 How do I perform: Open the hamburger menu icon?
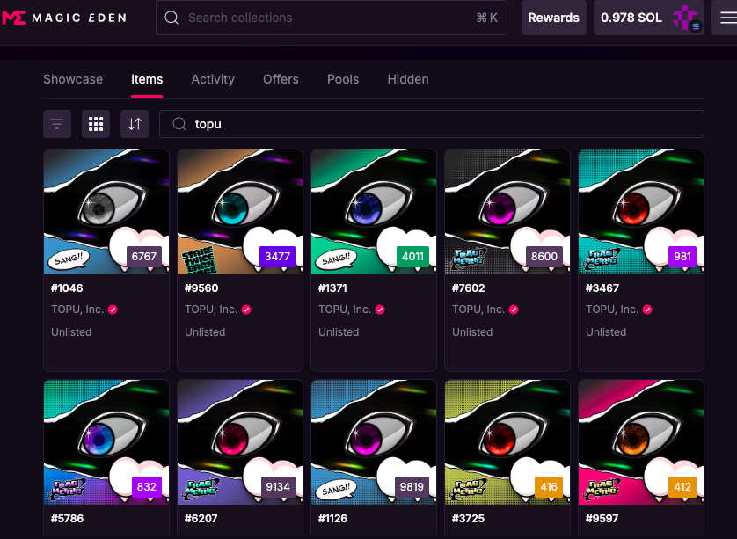coord(728,18)
